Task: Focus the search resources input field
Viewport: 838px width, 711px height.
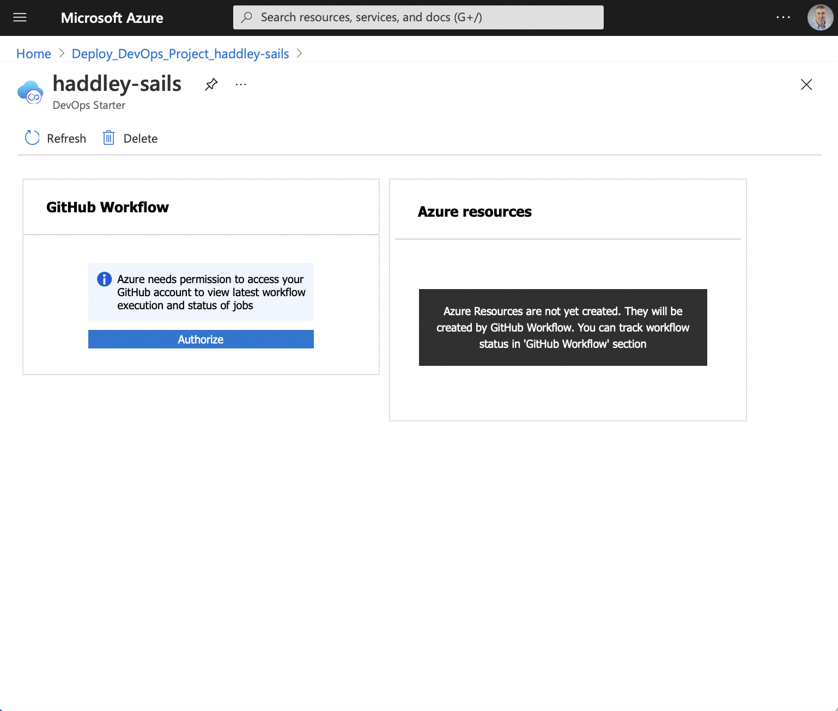Action: [418, 17]
